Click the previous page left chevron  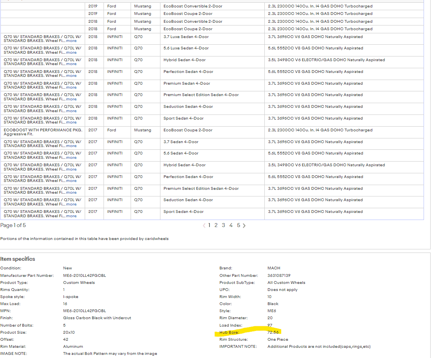click(204, 225)
